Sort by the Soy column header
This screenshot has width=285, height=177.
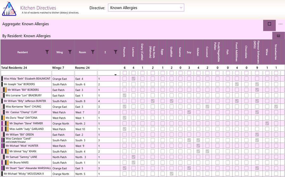tap(189, 52)
